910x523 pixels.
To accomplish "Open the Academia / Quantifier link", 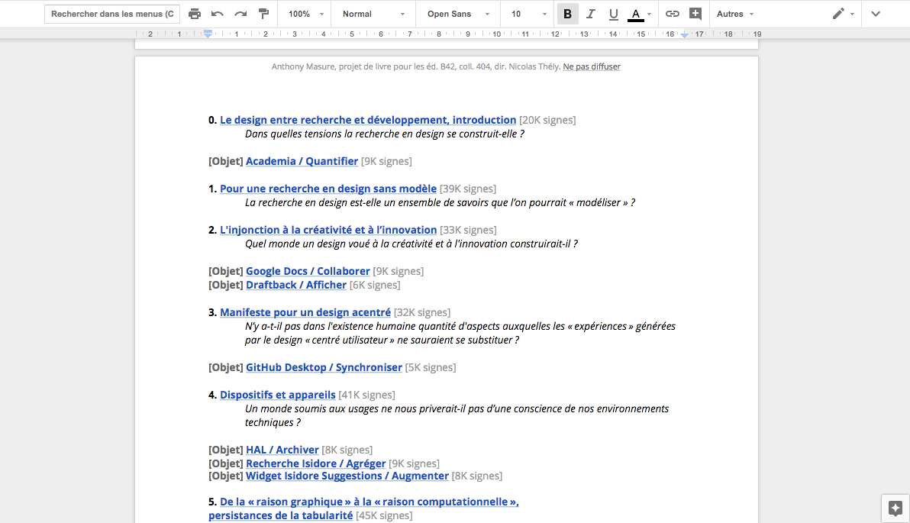I will 302,161.
